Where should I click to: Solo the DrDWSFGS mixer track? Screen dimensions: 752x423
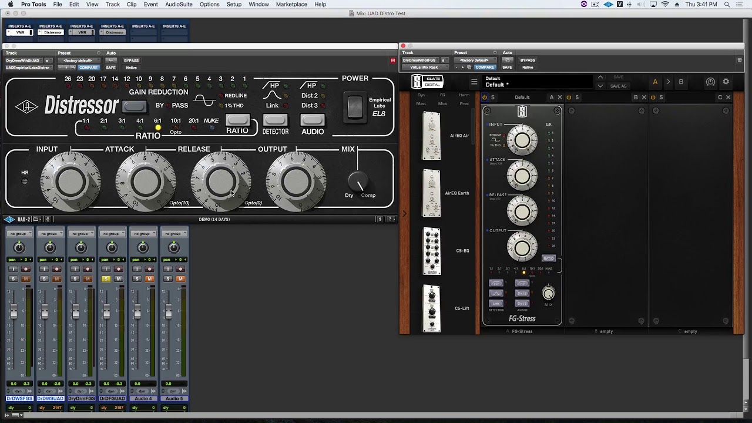coord(13,279)
